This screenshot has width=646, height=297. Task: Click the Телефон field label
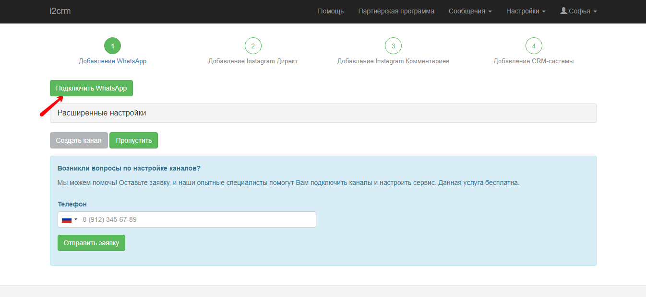72,204
